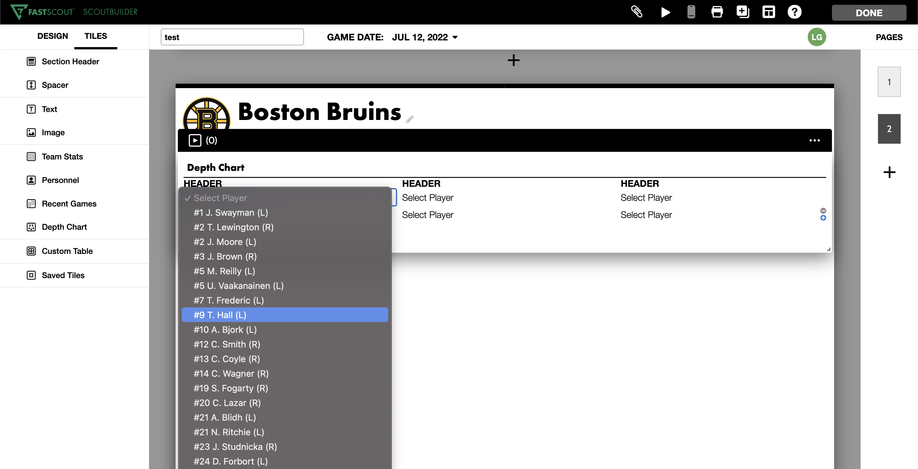Screen dimensions: 918x469
Task: Open first Select Player dropdown in right column
Action: tap(646, 198)
